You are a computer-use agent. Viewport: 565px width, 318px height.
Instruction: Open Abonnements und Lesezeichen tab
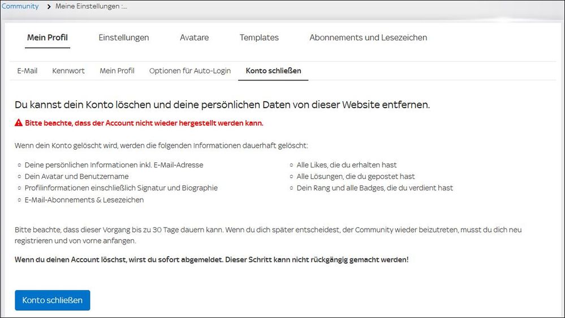368,38
